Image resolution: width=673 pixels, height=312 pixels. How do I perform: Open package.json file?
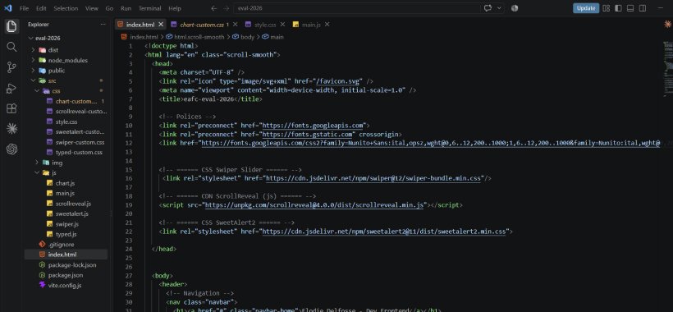coord(65,275)
